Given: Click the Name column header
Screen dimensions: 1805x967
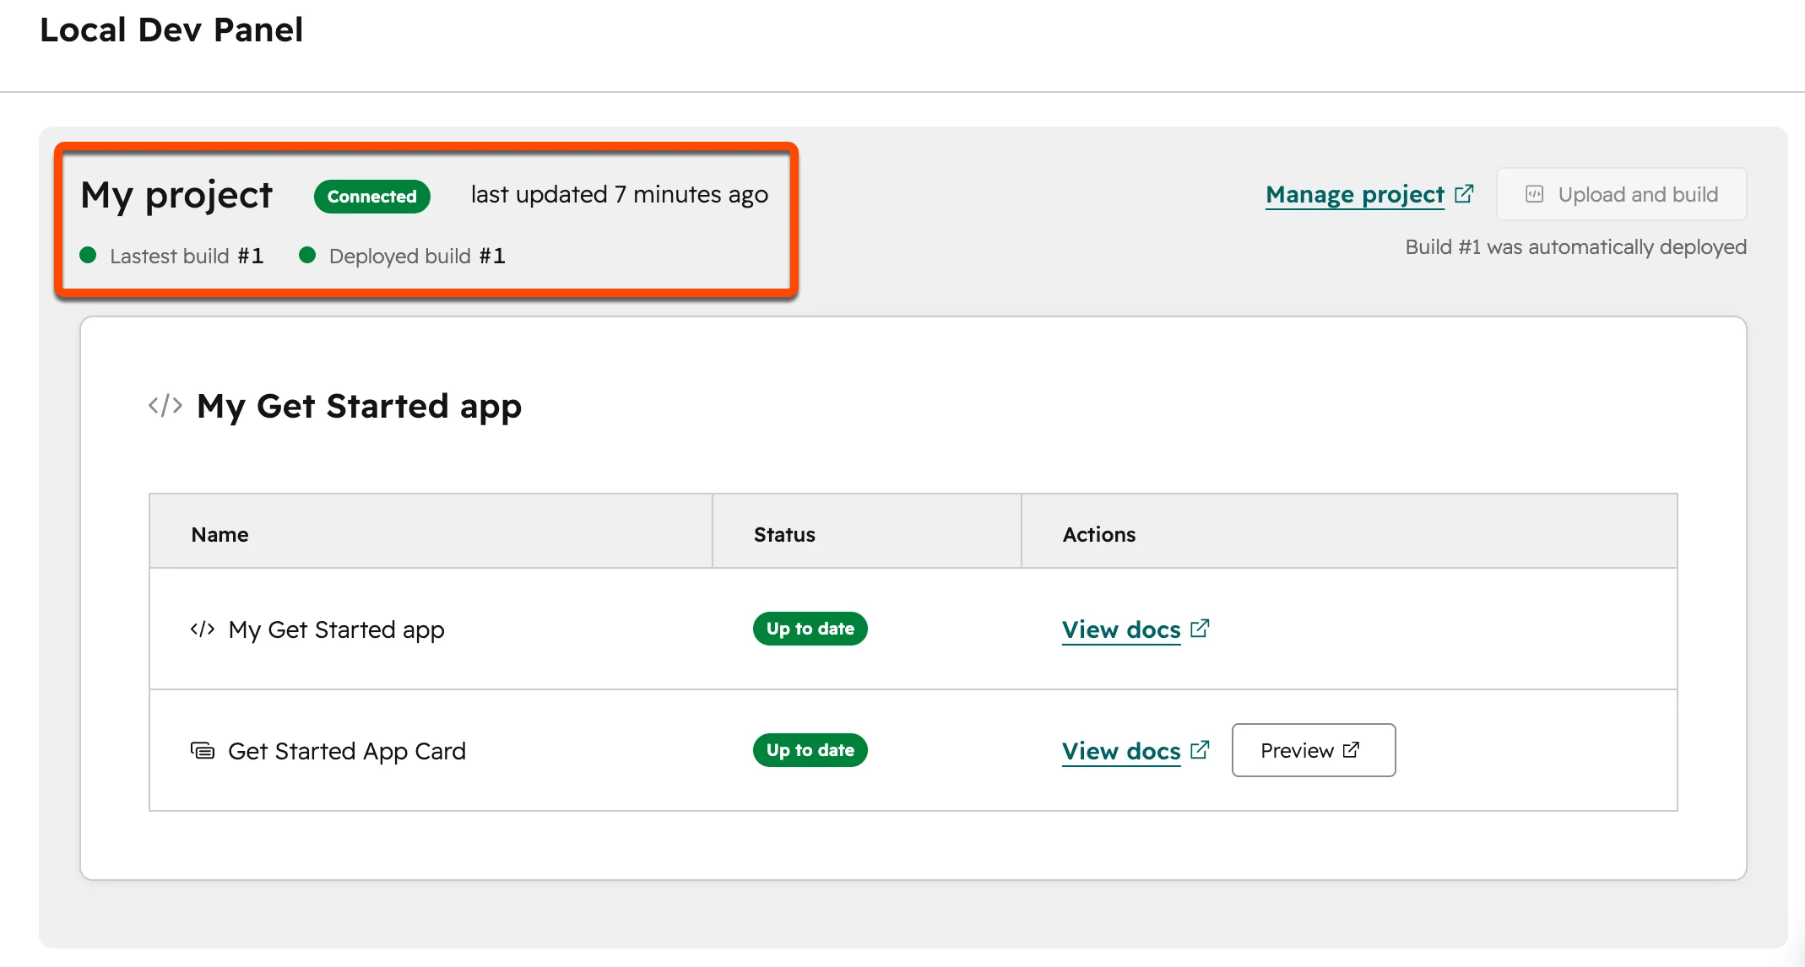Looking at the screenshot, I should coord(220,534).
